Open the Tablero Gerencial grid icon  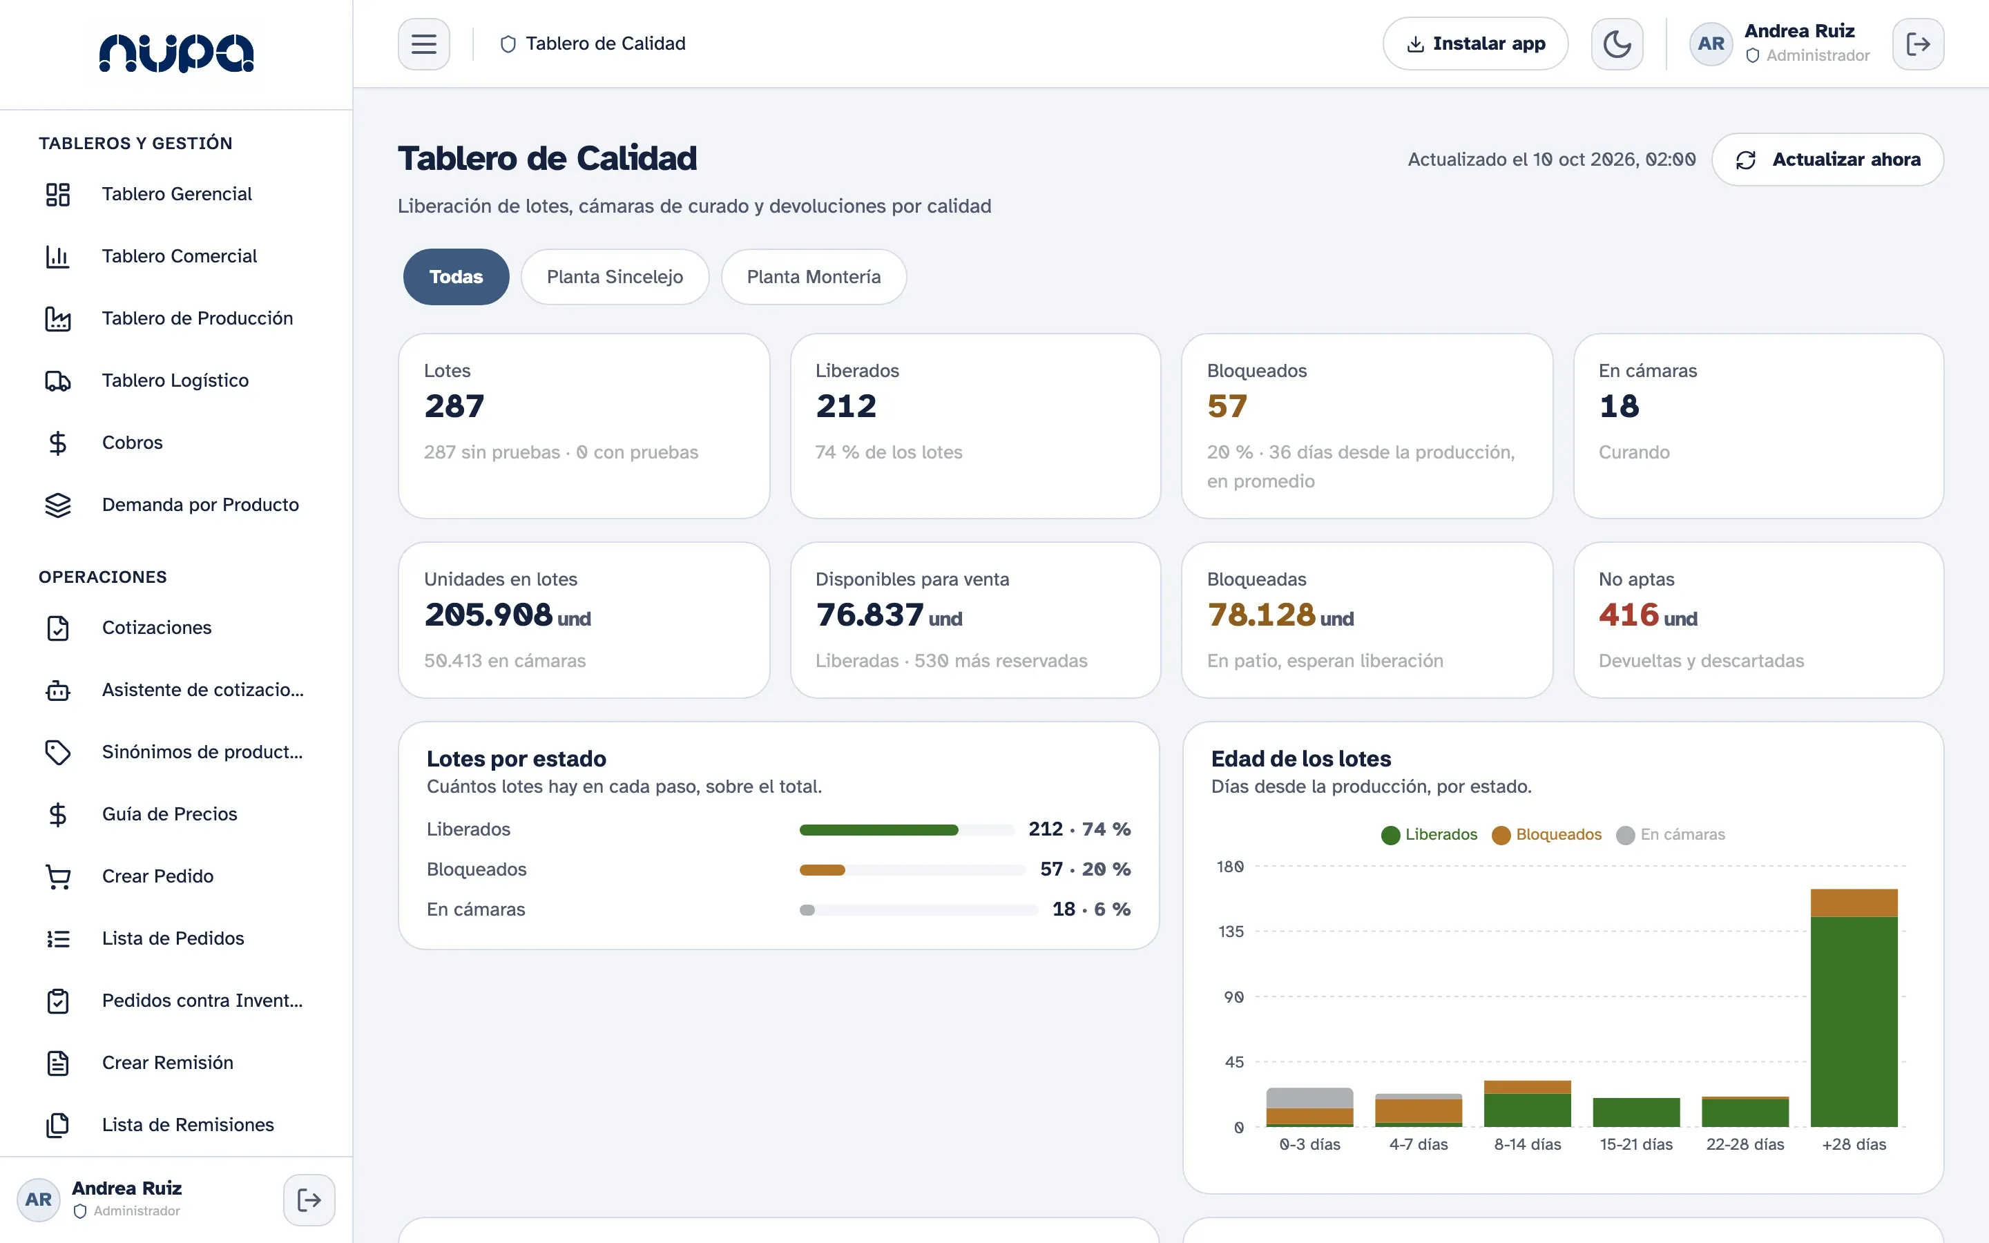tap(57, 194)
